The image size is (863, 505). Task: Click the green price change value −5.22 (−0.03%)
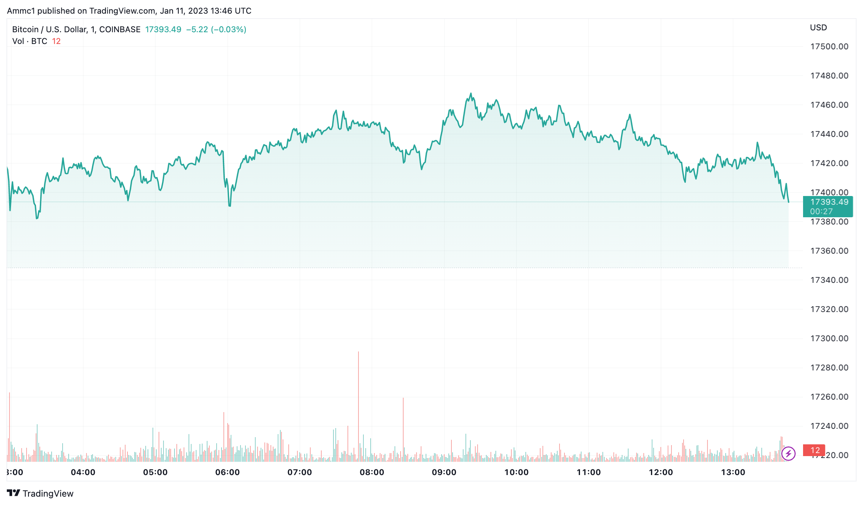coord(216,30)
